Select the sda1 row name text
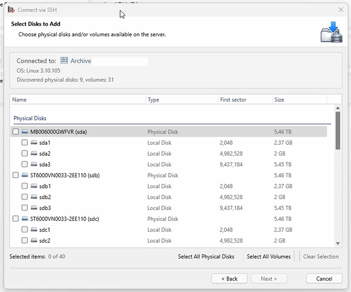This screenshot has width=351, height=292. coord(44,142)
